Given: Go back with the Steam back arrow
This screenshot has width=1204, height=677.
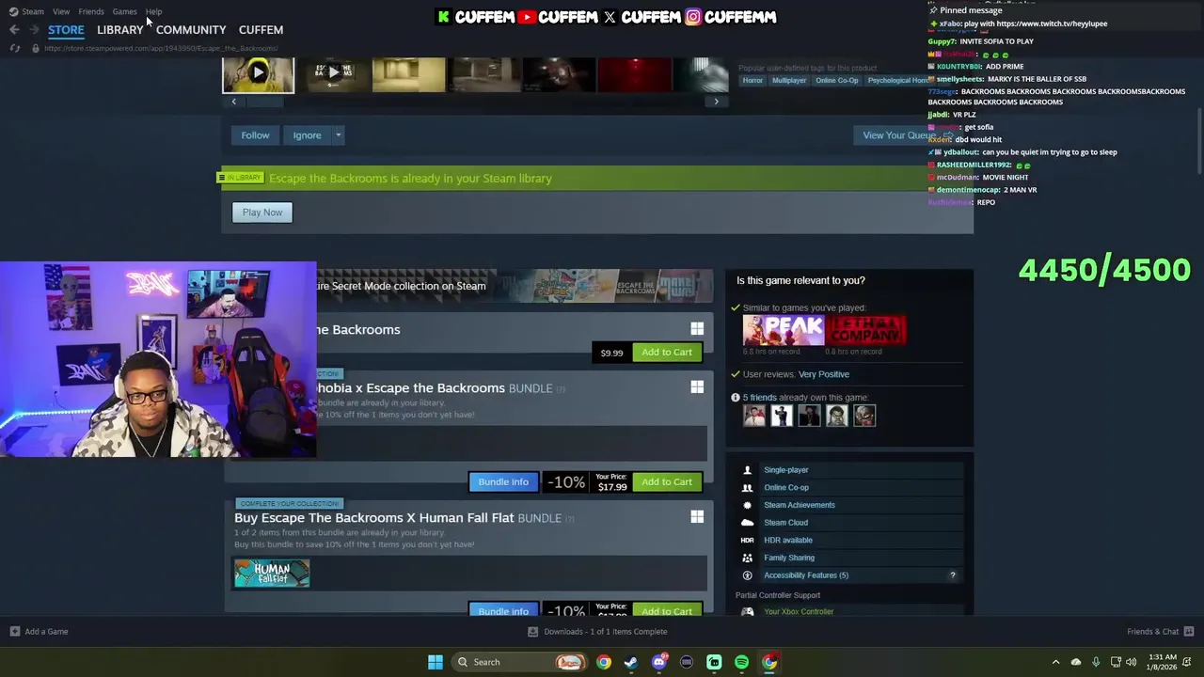Looking at the screenshot, I should pos(14,29).
